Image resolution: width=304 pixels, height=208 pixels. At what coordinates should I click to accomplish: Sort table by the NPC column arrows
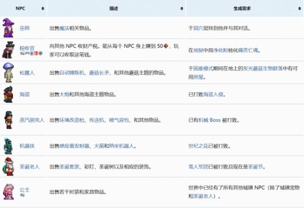43,8
